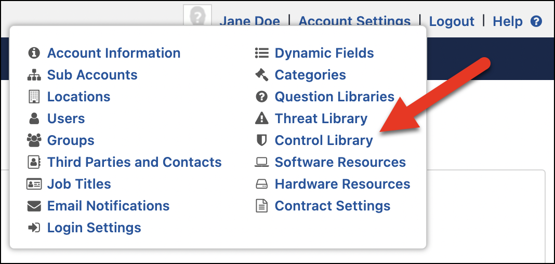Click the Categories gavel icon
Image resolution: width=555 pixels, height=264 pixels.
[261, 75]
